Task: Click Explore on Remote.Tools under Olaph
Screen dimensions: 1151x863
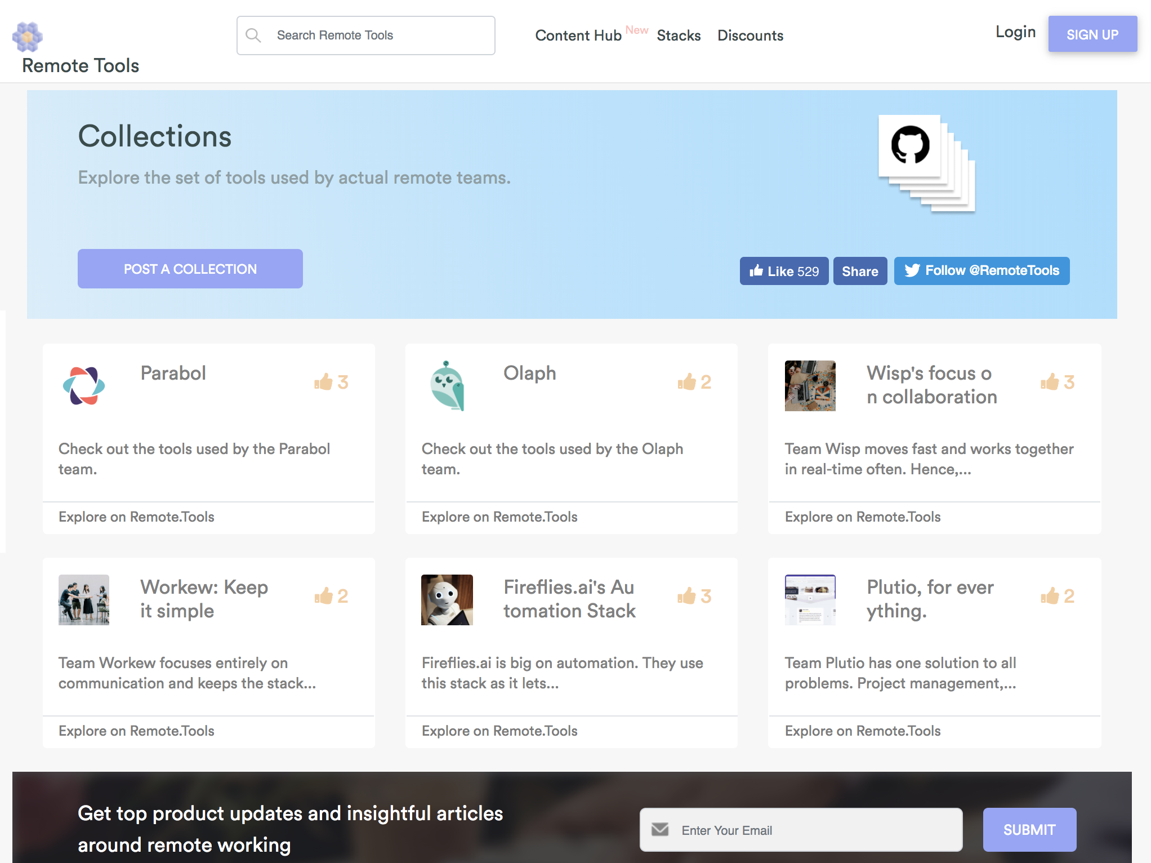Action: pyautogui.click(x=499, y=517)
